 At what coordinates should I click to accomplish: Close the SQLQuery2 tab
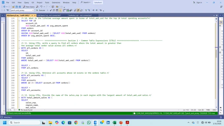click(x=35, y=15)
